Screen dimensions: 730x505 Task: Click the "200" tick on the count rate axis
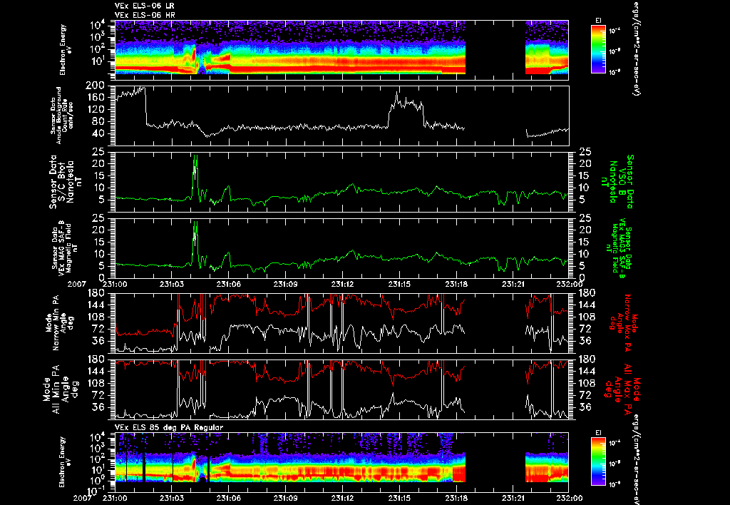point(95,86)
